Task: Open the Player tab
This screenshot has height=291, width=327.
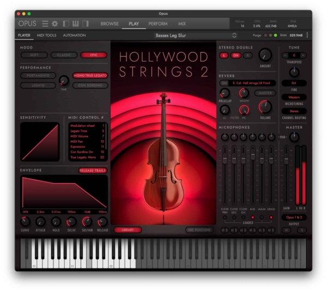Action: point(24,35)
